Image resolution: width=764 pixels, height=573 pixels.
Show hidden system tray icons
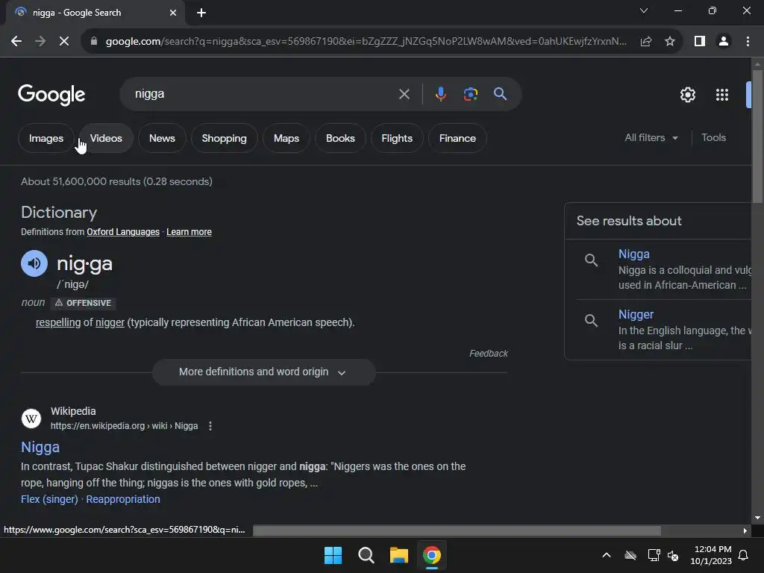(607, 555)
